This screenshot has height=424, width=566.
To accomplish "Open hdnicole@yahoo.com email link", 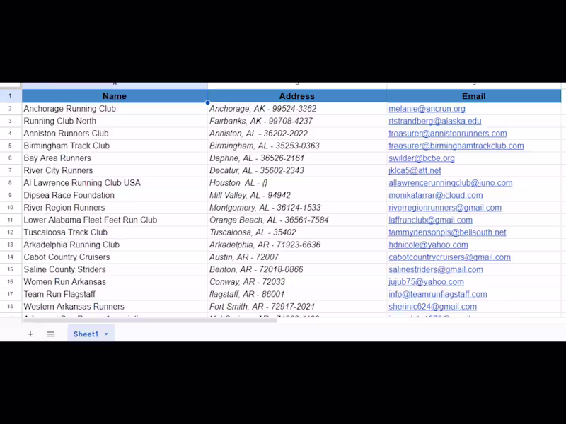I will pyautogui.click(x=428, y=245).
